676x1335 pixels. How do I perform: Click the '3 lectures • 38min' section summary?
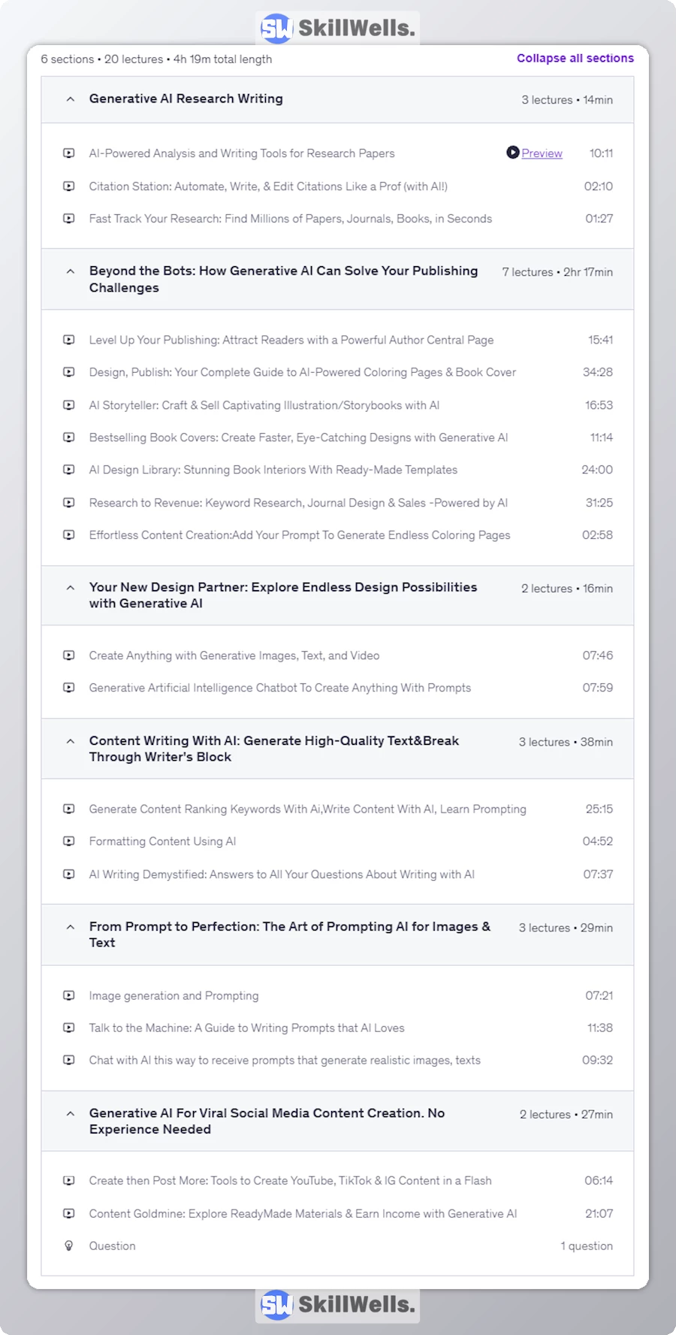566,742
